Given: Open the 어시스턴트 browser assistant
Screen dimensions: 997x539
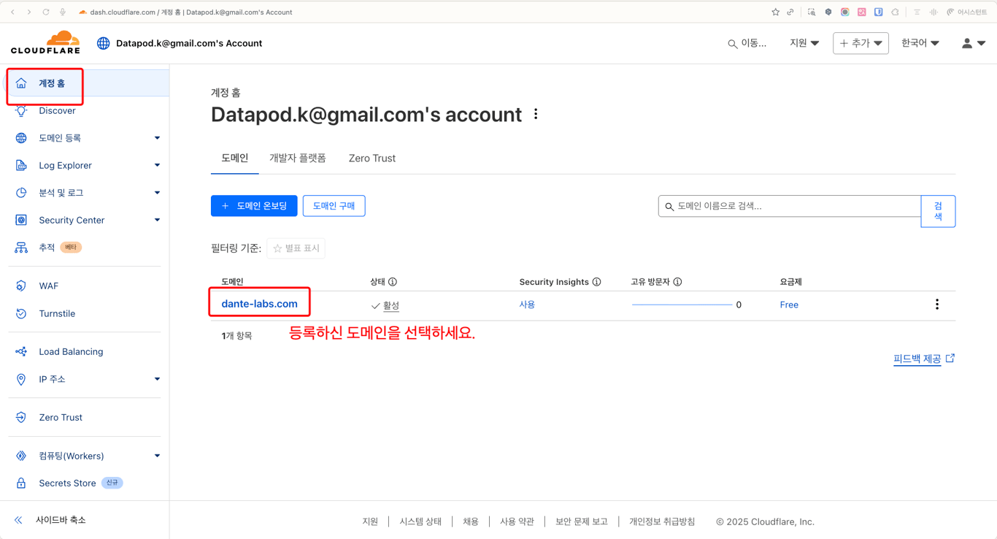Looking at the screenshot, I should (x=966, y=12).
